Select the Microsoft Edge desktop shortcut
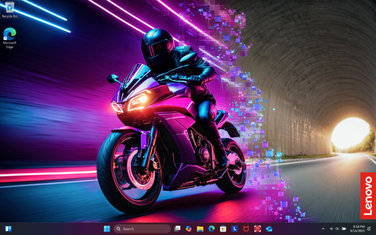Image resolution: width=376 pixels, height=235 pixels. click(10, 37)
